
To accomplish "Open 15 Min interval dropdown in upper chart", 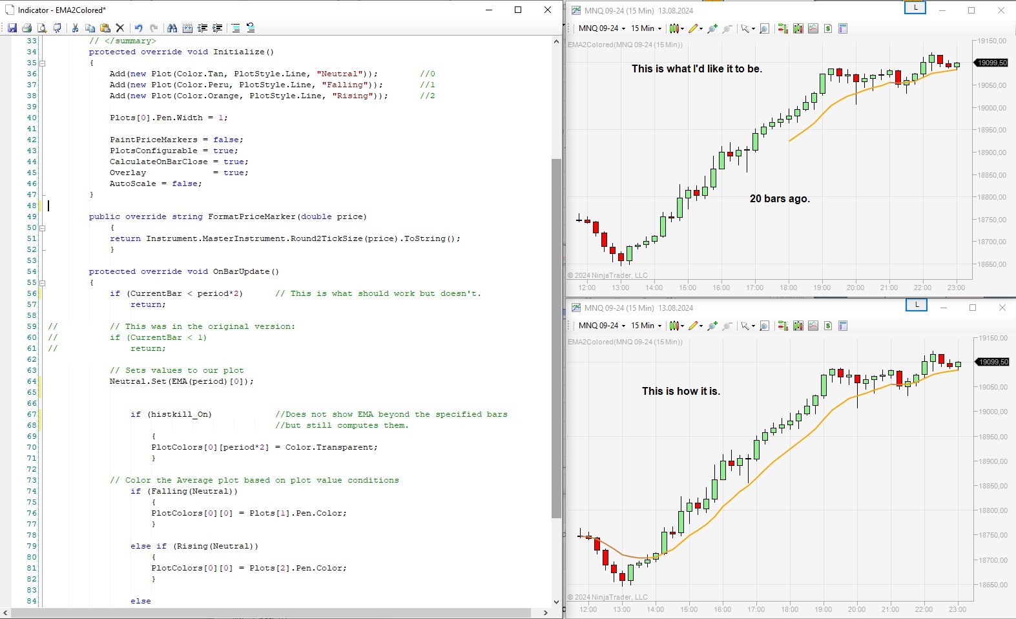I will pyautogui.click(x=646, y=28).
